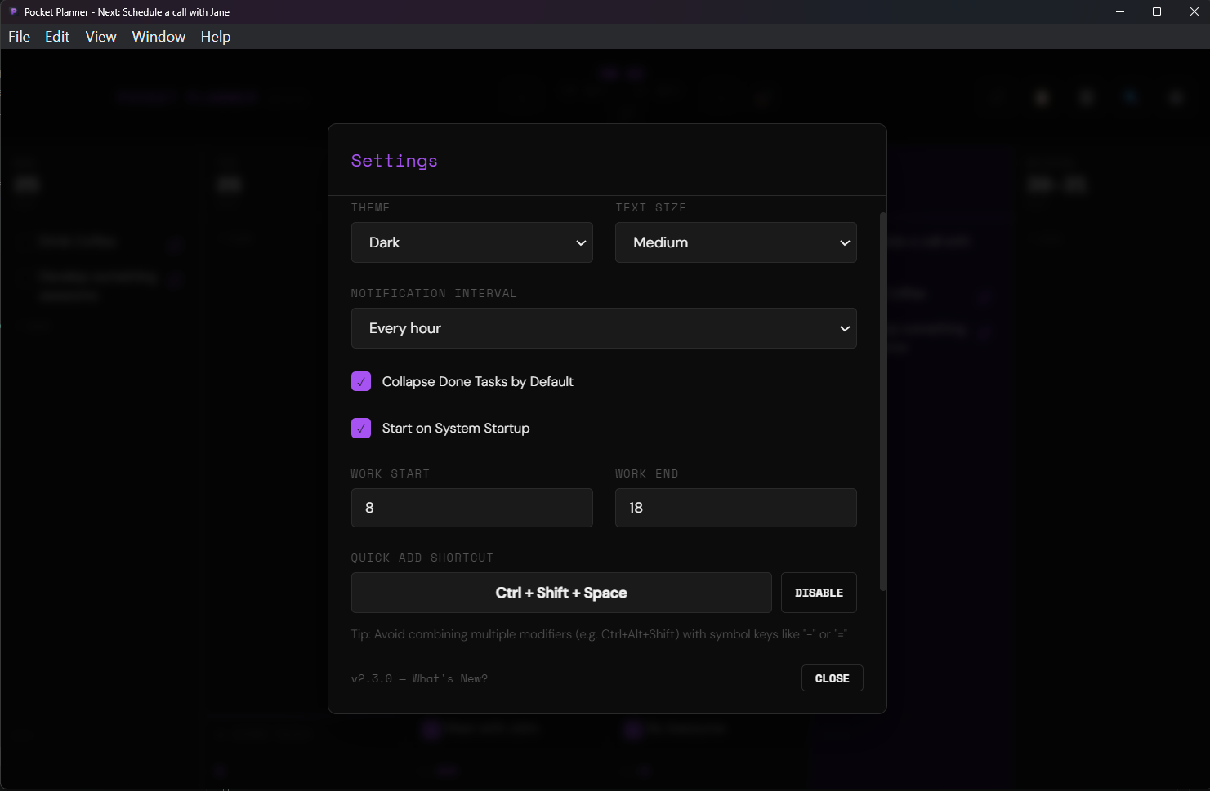Screen dimensions: 1210x791
Task: Open the Text Size dropdown set to Medium
Action: 735,242
